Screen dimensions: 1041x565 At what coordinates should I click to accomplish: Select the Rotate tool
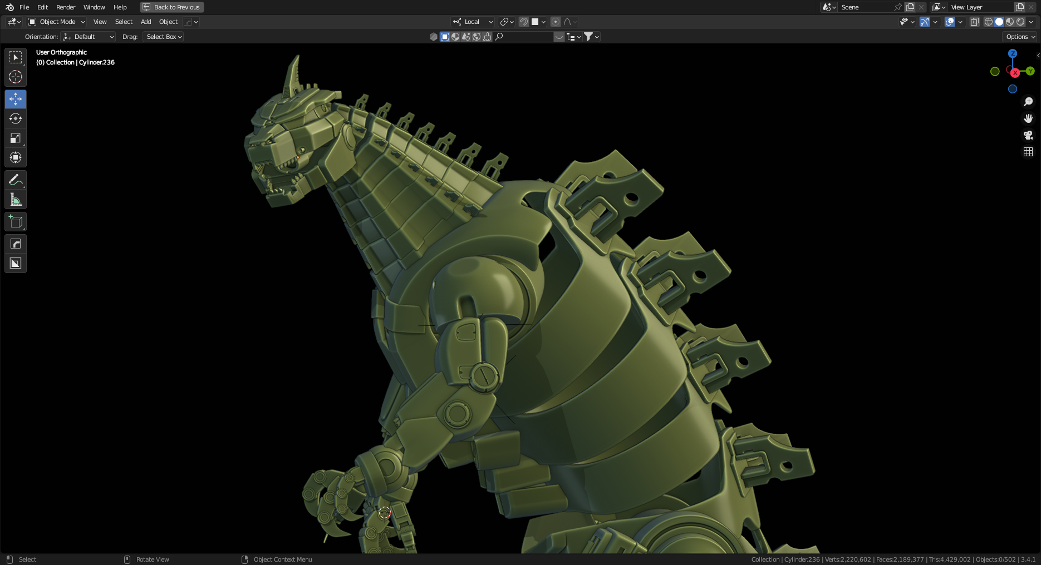[x=16, y=118]
